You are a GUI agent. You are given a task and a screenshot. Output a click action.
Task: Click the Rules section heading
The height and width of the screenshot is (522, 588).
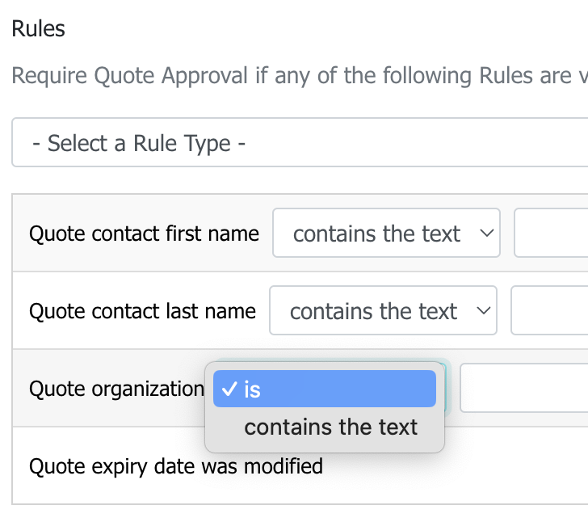(x=38, y=28)
